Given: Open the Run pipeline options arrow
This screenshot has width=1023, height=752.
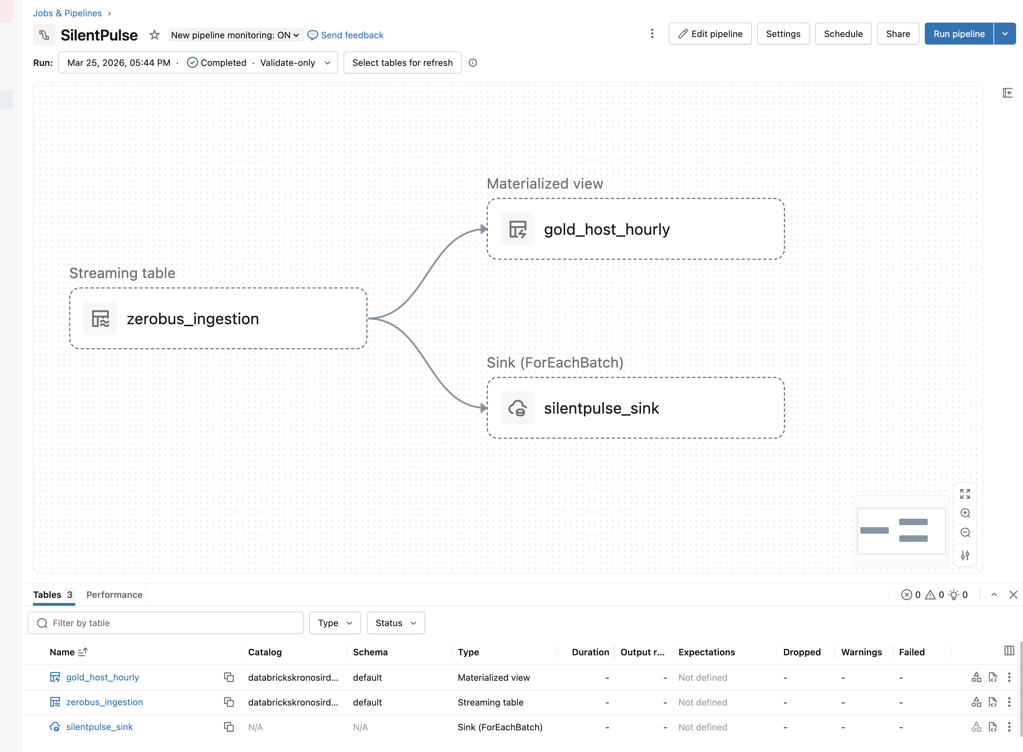Looking at the screenshot, I should pos(1005,34).
